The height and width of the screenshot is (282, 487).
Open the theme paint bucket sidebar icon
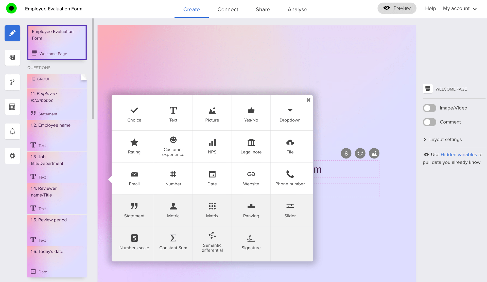(12, 58)
